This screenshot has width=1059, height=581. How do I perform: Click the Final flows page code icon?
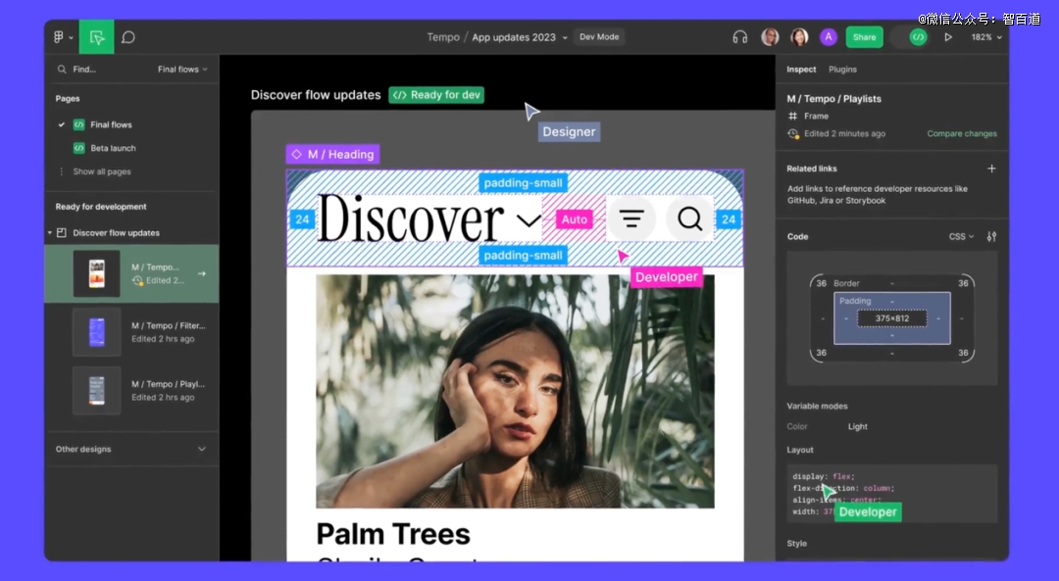click(x=79, y=124)
